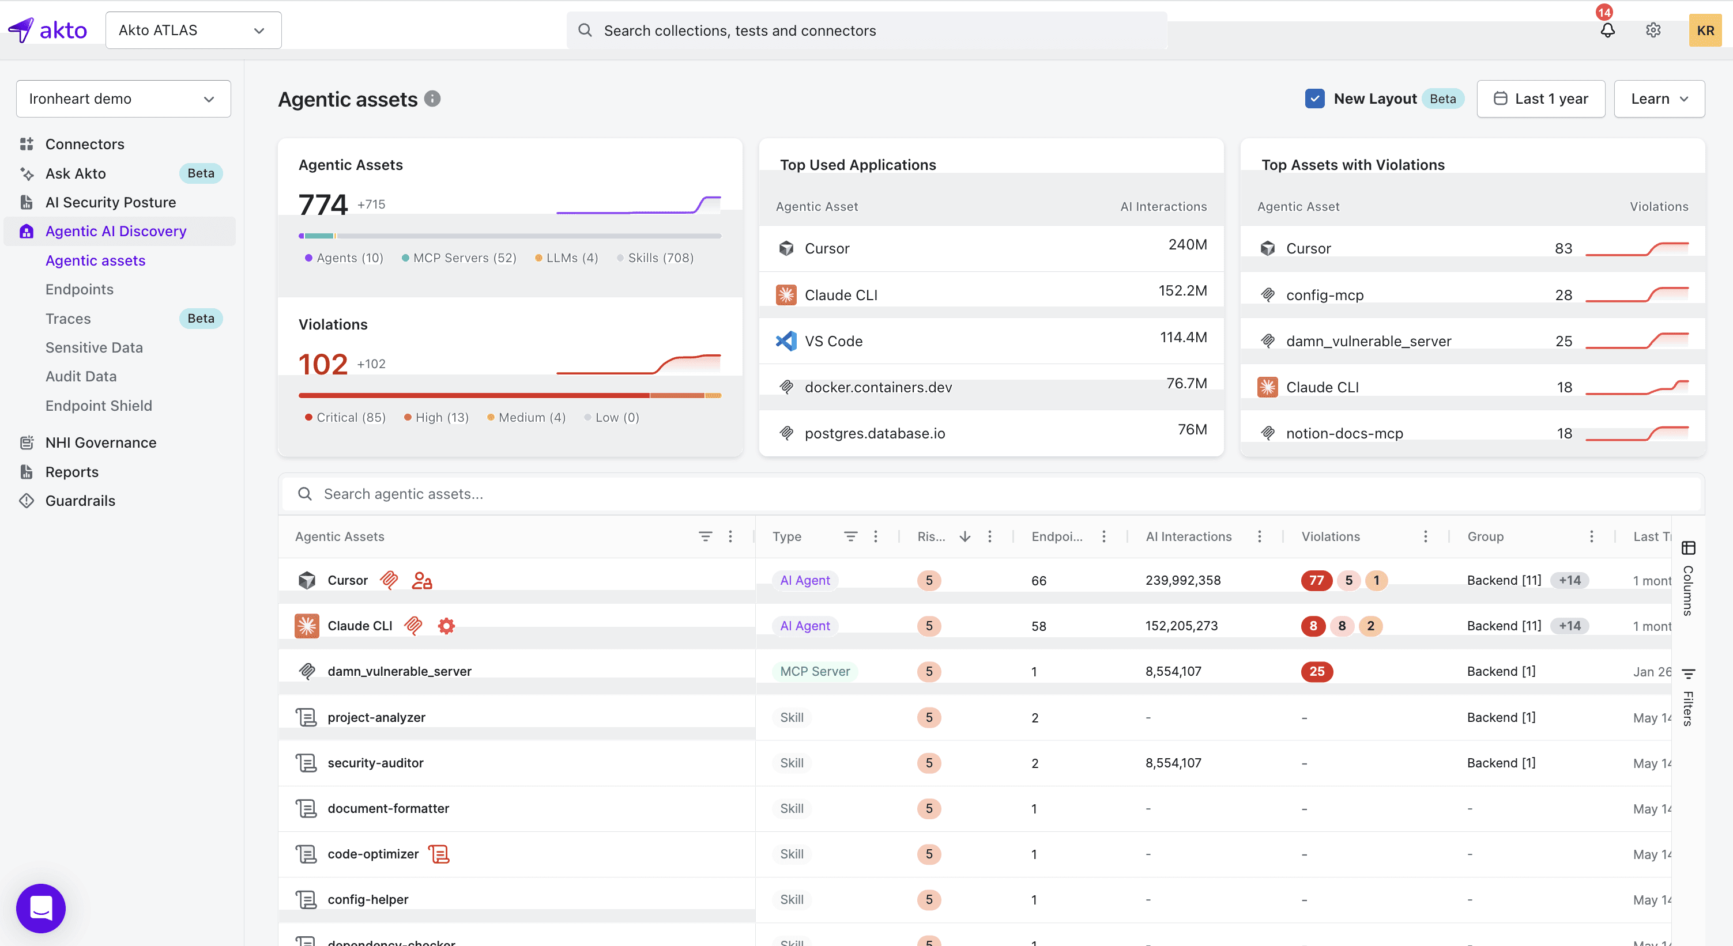Click VS Code icon in Top Used Applications

(786, 341)
